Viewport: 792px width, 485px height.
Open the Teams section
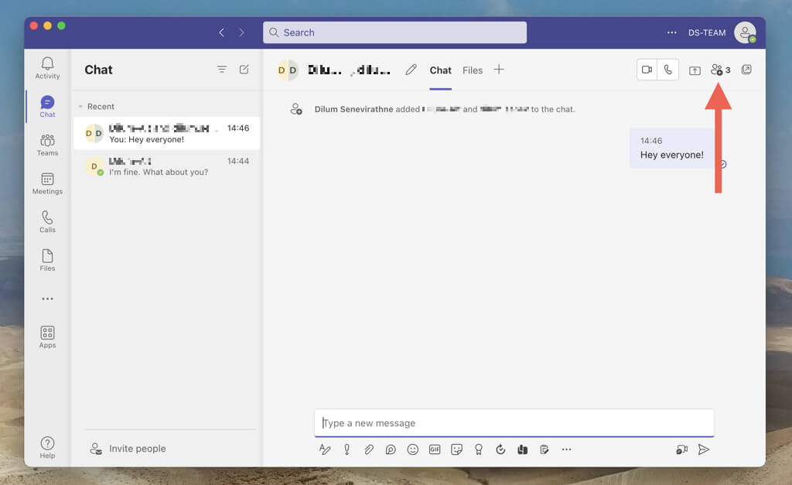coord(47,145)
